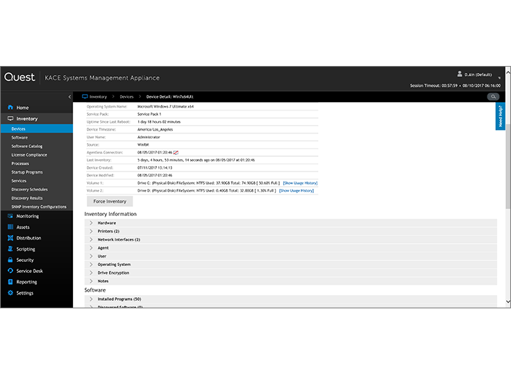The height and width of the screenshot is (375, 511).
Task: Open the user account dropdown arrow
Action: pos(499,78)
